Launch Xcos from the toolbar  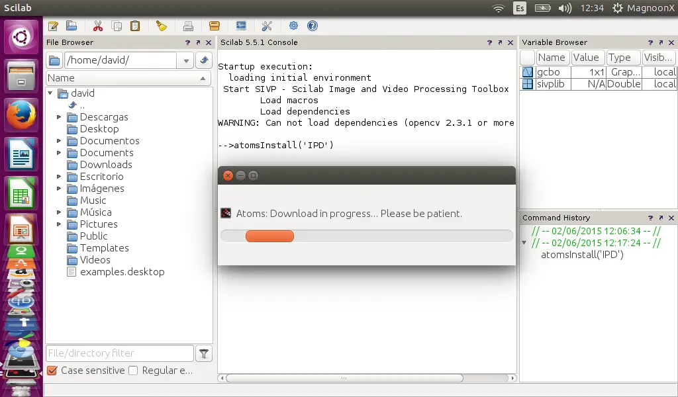[x=241, y=26]
